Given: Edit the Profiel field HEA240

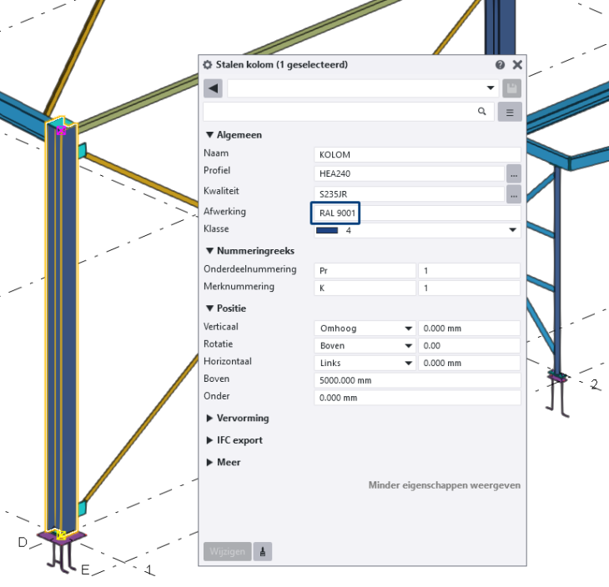Looking at the screenshot, I should [409, 173].
